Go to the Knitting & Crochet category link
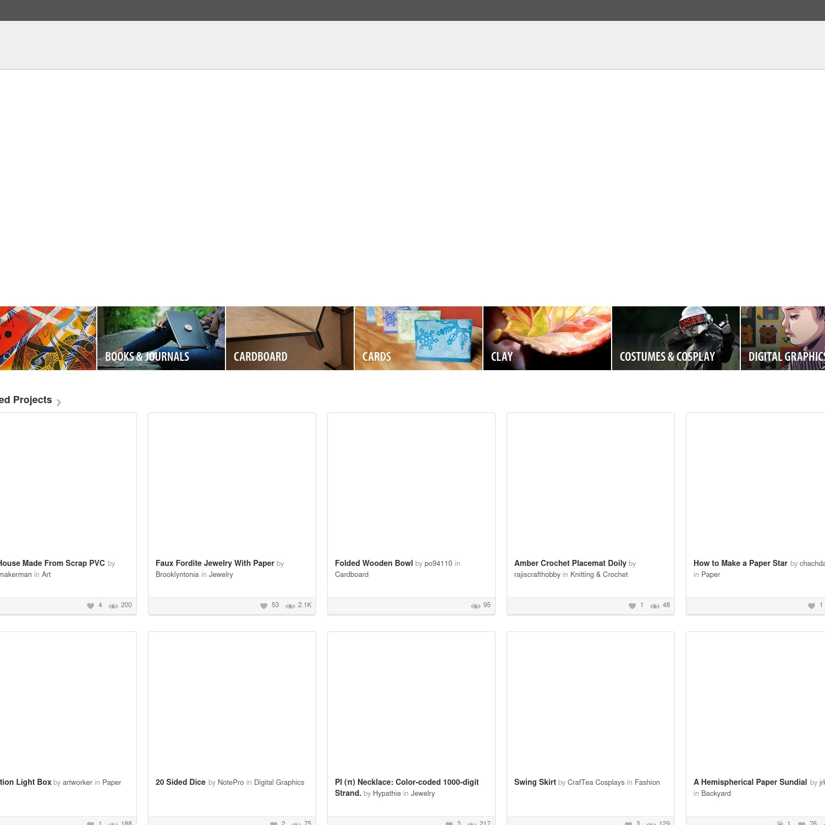 pyautogui.click(x=599, y=575)
